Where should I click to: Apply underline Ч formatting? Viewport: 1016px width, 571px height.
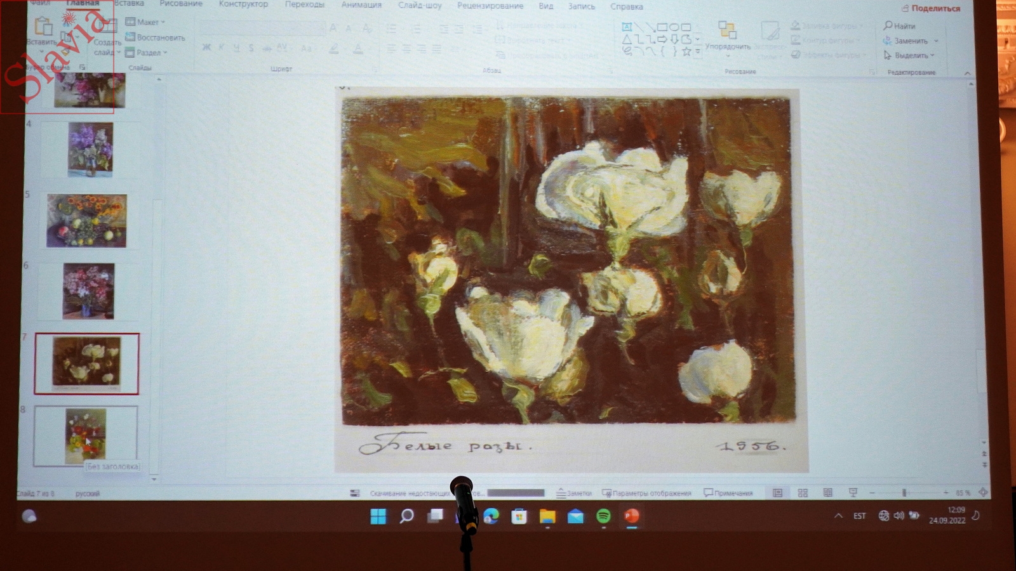point(236,48)
